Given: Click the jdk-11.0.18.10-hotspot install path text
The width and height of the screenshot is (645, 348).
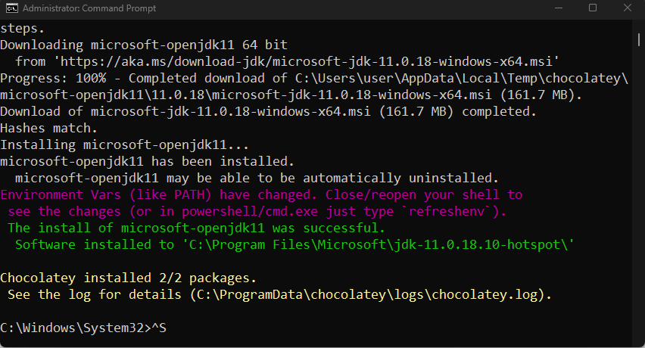Looking at the screenshot, I should coord(379,244).
